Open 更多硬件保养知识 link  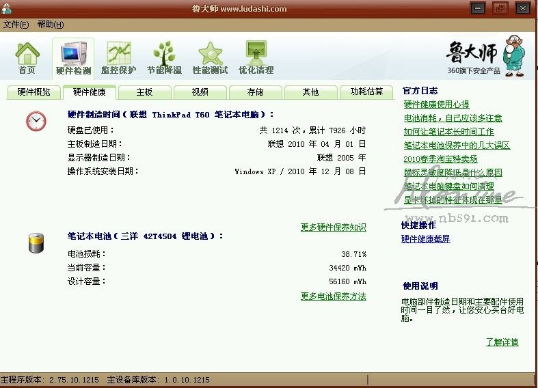pyautogui.click(x=333, y=227)
